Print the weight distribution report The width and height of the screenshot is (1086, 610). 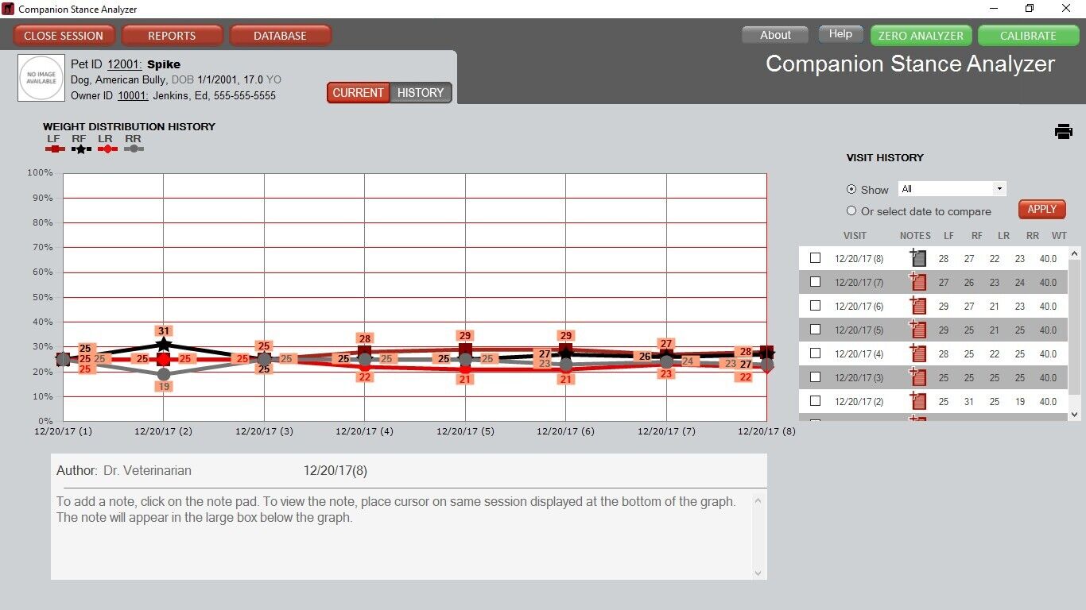click(1064, 132)
